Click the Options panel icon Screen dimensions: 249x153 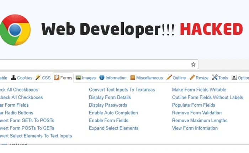tap(234, 77)
